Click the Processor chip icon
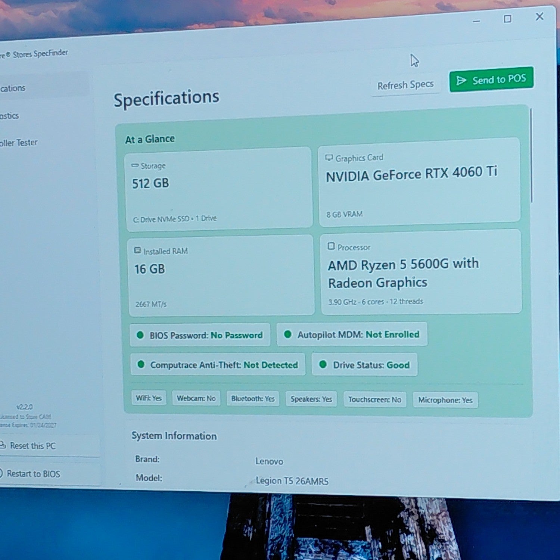Viewport: 560px width, 560px height. (331, 246)
